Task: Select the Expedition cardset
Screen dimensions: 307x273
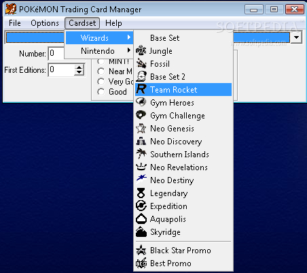Action: pos(183,206)
